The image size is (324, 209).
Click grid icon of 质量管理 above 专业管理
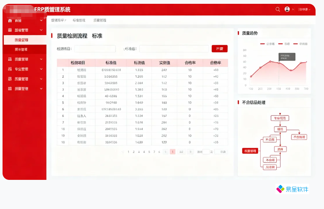click(10, 59)
